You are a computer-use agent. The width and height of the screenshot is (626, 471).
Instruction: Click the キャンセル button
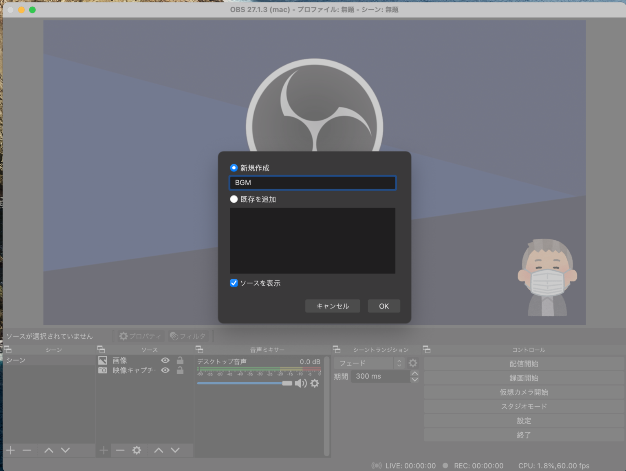click(333, 306)
